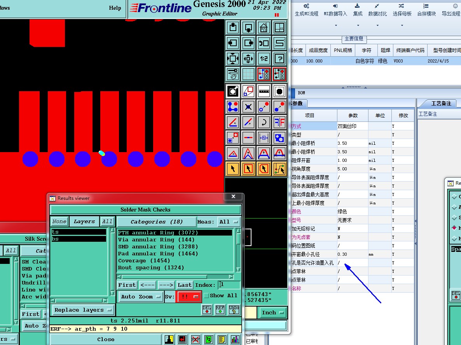Click the All layers button in Results viewer
461x345 pixels.
click(107, 221)
